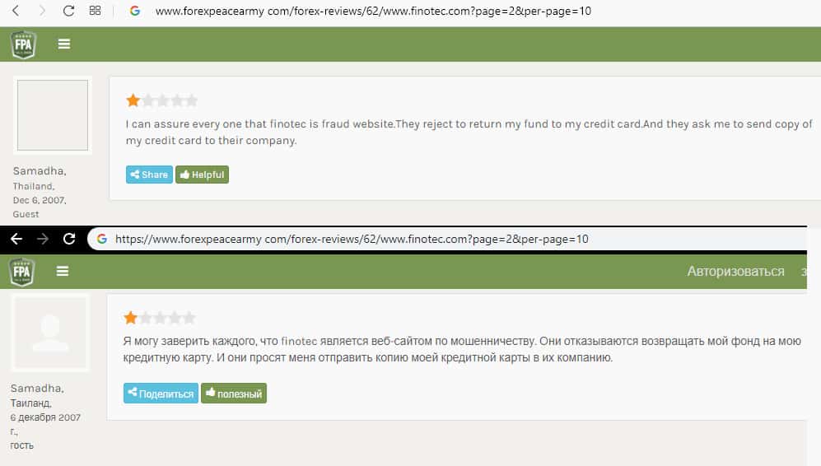Image resolution: width=821 pixels, height=466 pixels.
Task: Click the полезный helpful button
Action: click(x=234, y=394)
